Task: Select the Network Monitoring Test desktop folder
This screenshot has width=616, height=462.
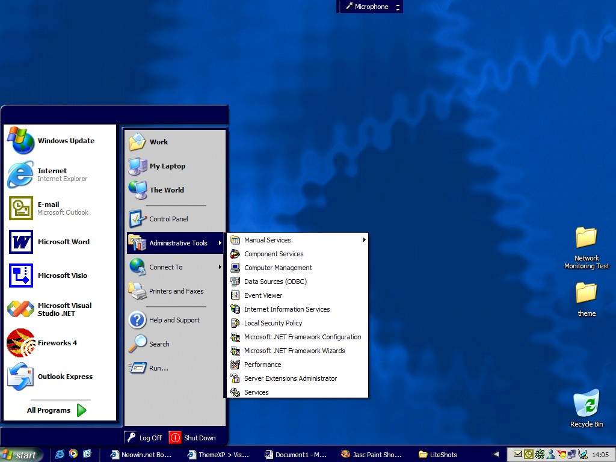Action: tap(587, 248)
